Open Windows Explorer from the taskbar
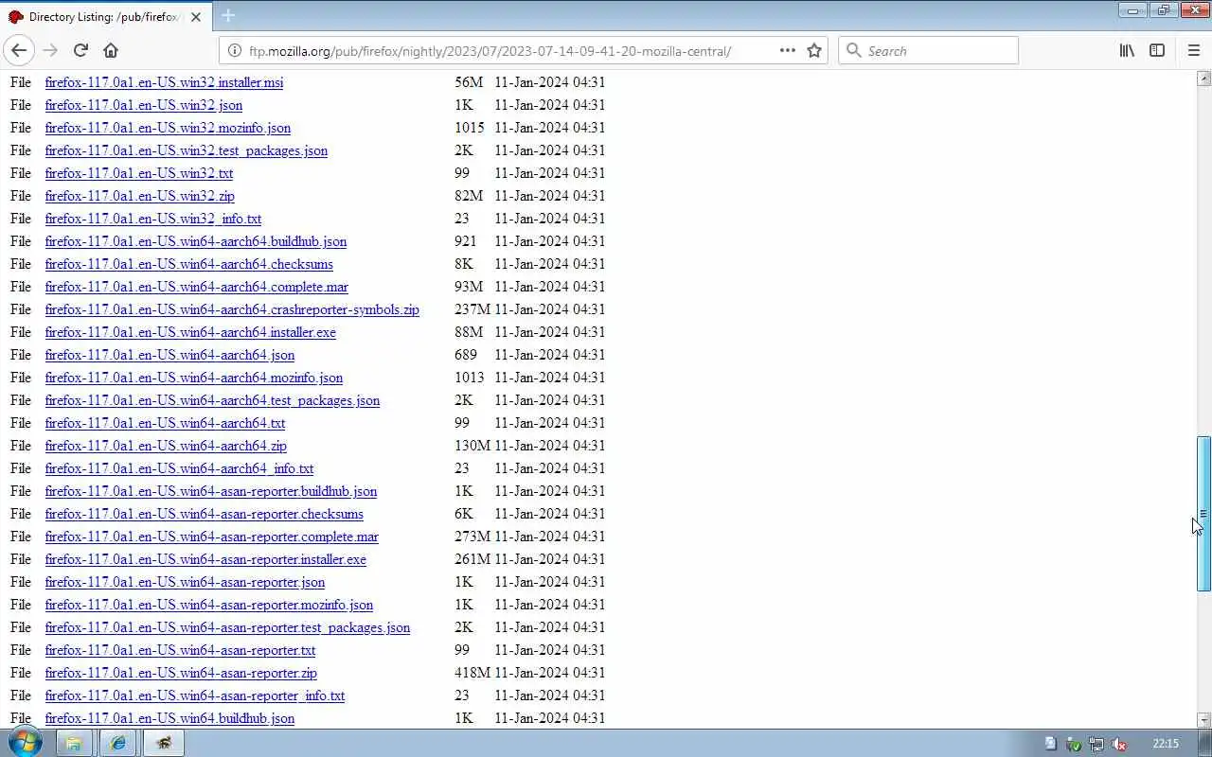The width and height of the screenshot is (1212, 757). coord(73,743)
